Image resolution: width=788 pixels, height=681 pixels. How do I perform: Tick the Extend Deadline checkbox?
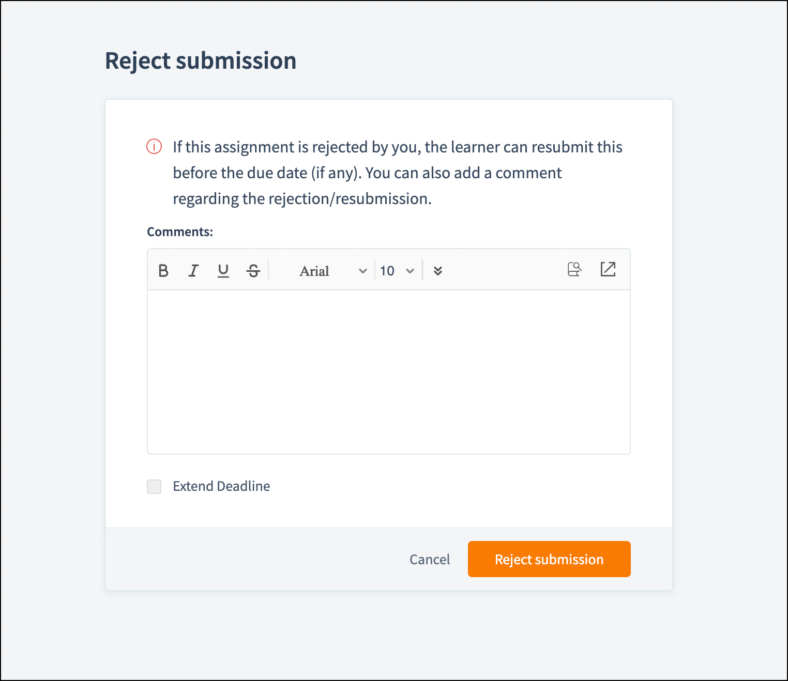(154, 486)
